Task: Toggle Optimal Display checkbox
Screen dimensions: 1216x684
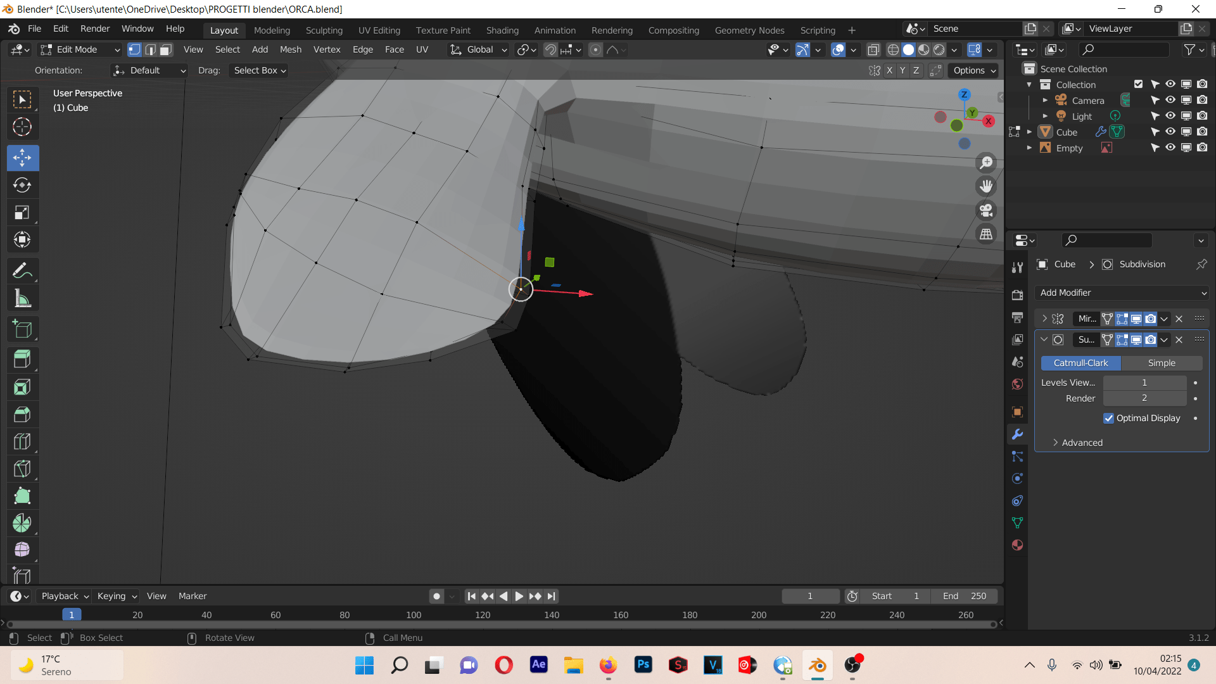Action: 1108,418
